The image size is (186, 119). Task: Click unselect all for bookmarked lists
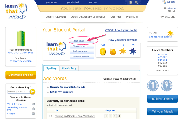[x=66, y=105]
